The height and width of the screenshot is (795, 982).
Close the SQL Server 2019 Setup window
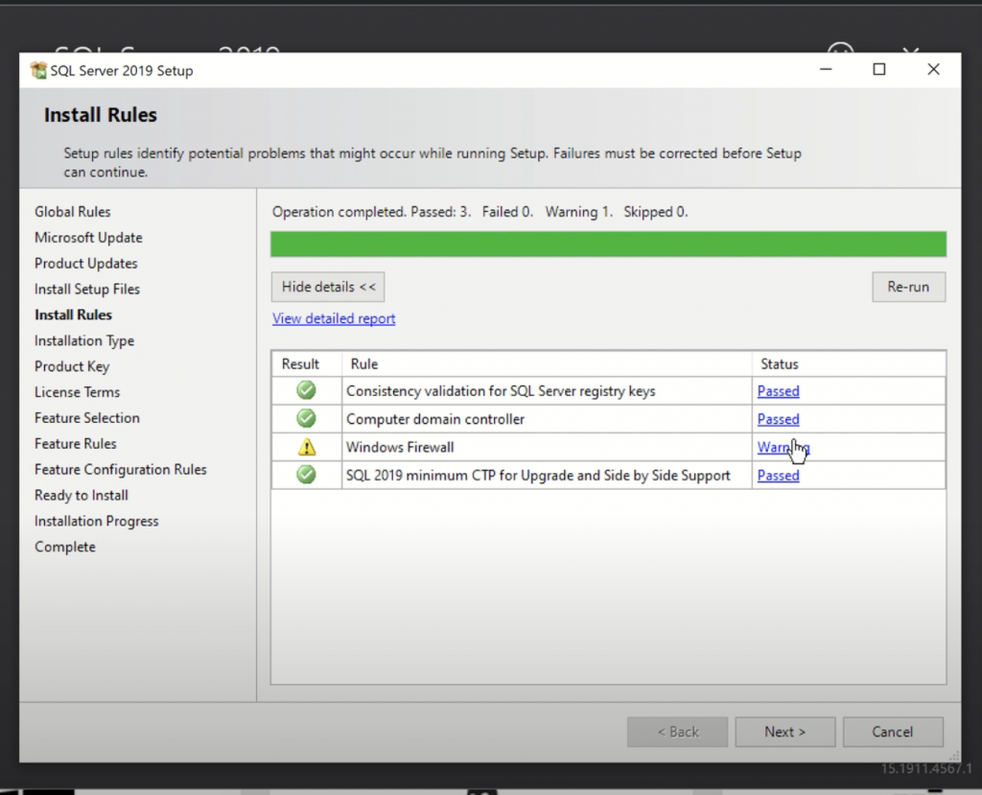933,70
